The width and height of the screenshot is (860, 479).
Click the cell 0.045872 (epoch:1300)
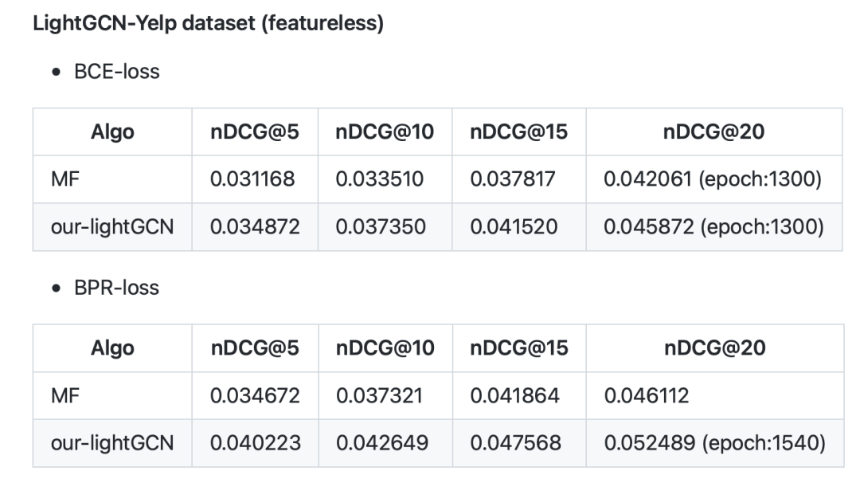pyautogui.click(x=713, y=227)
